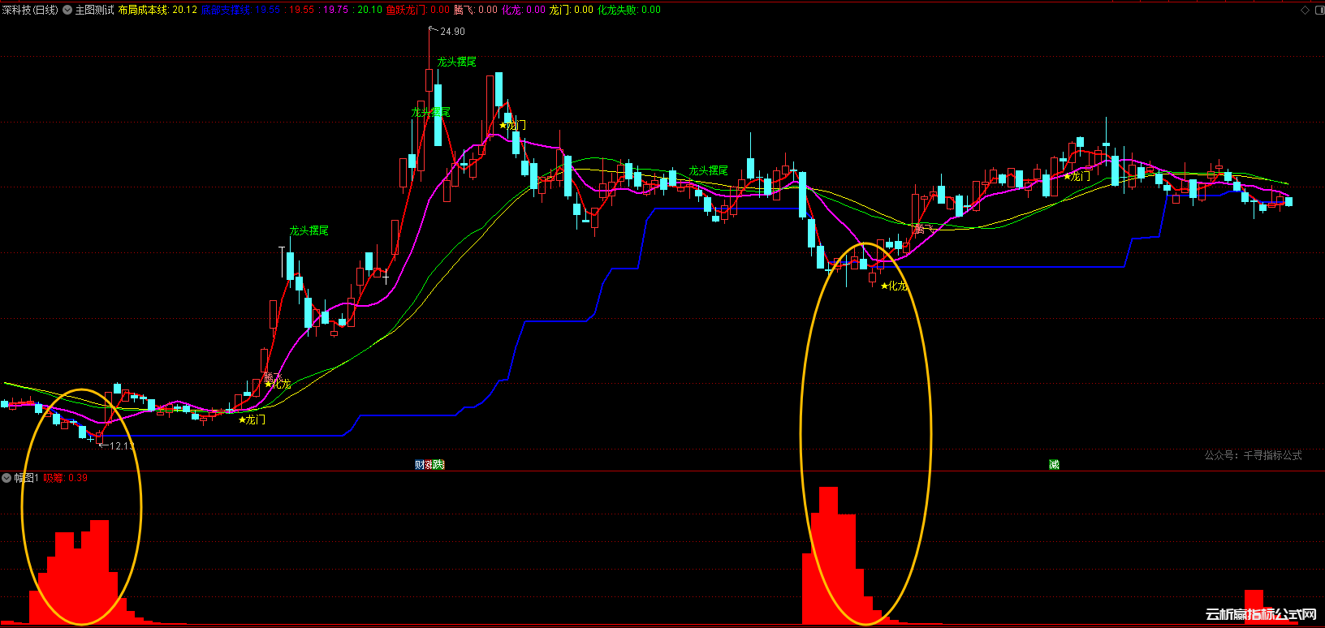Click the ★龙门 marker just after the peak

(512, 125)
